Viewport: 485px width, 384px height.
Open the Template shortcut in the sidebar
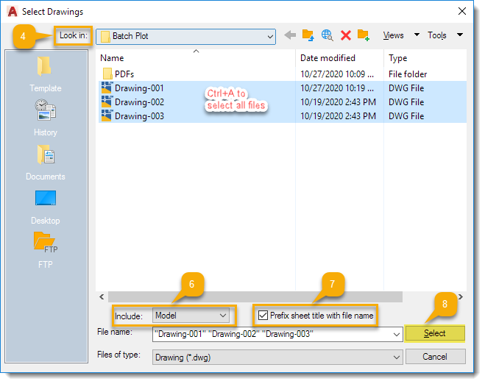pos(45,74)
